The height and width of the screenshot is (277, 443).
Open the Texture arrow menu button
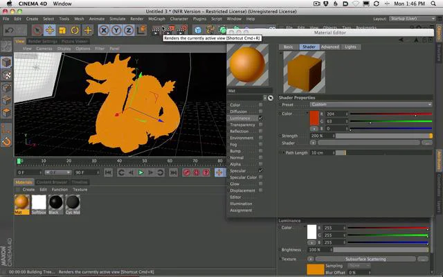pos(310,259)
